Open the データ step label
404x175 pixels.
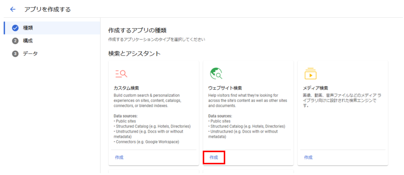click(30, 54)
